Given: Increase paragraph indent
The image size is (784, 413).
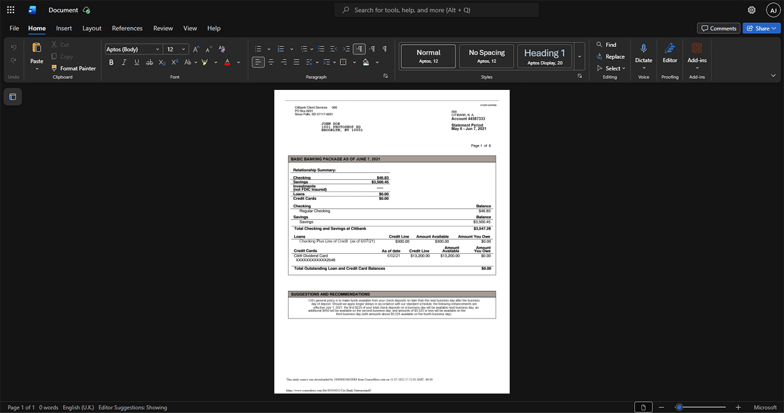Looking at the screenshot, I should tap(347, 49).
